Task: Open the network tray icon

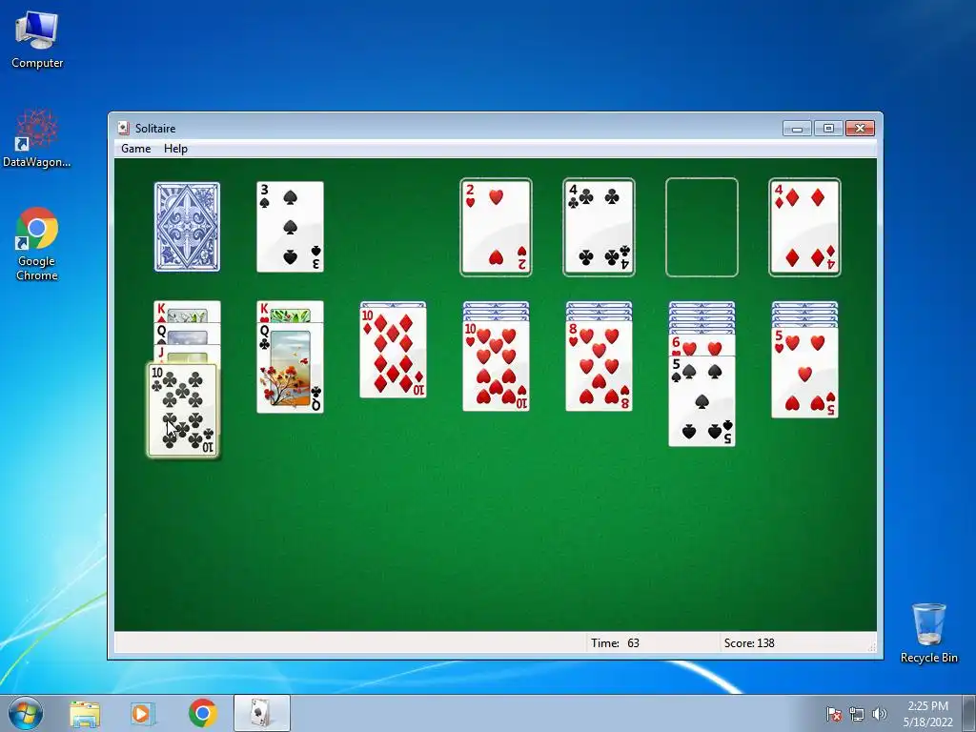Action: [x=857, y=714]
